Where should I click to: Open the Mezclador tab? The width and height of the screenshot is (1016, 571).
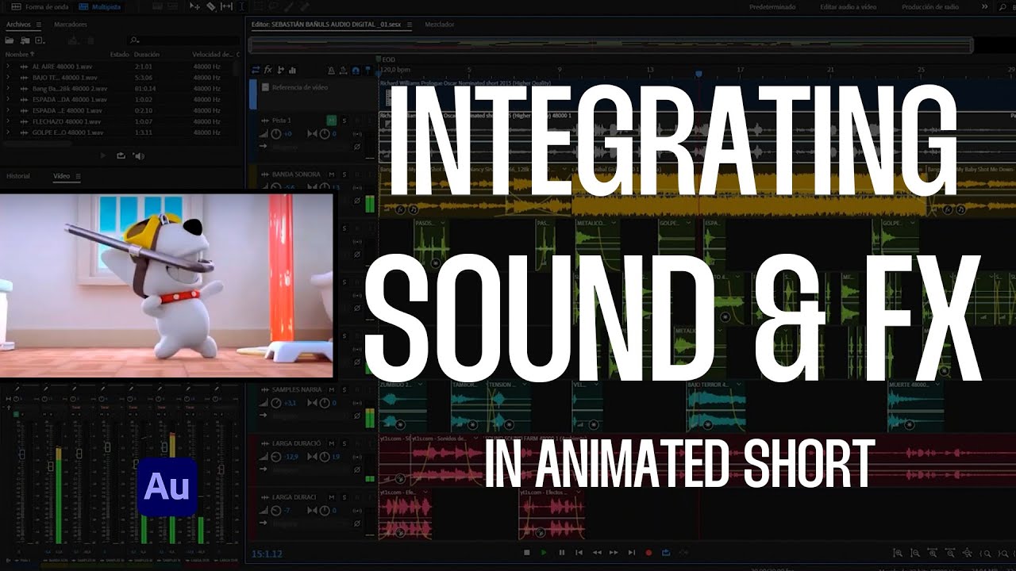coord(440,25)
